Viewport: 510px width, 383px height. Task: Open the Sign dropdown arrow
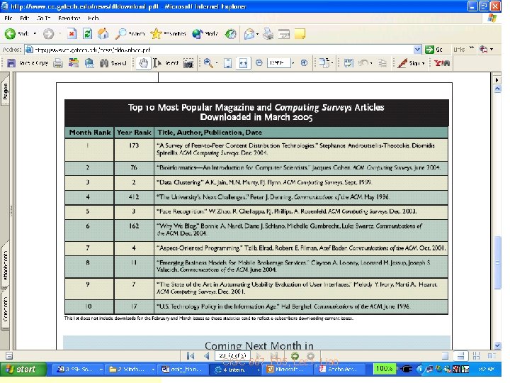[x=423, y=63]
